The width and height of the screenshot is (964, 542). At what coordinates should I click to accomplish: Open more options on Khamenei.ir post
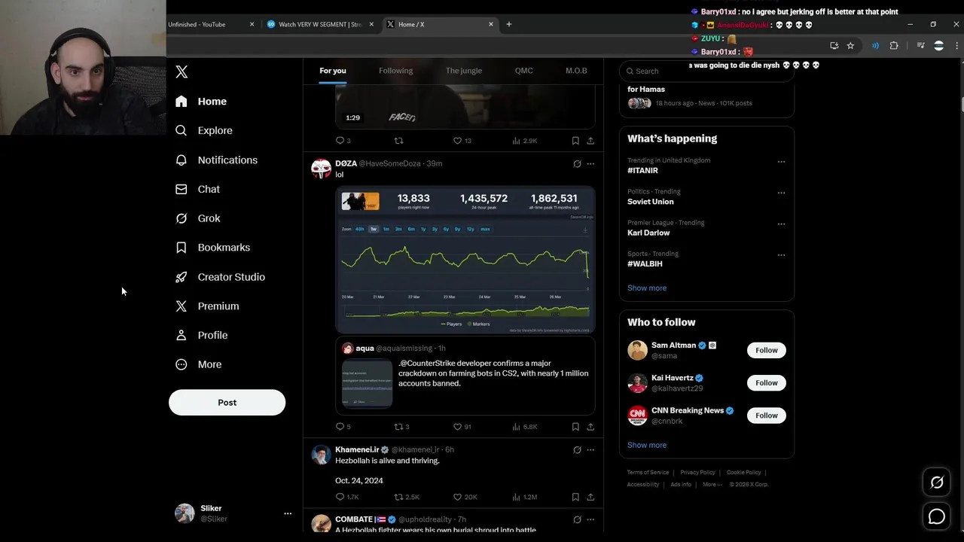click(590, 450)
